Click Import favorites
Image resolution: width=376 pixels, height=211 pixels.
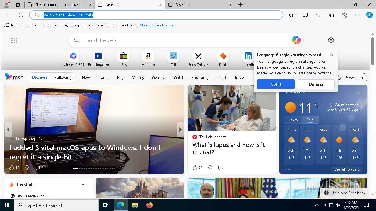point(20,25)
